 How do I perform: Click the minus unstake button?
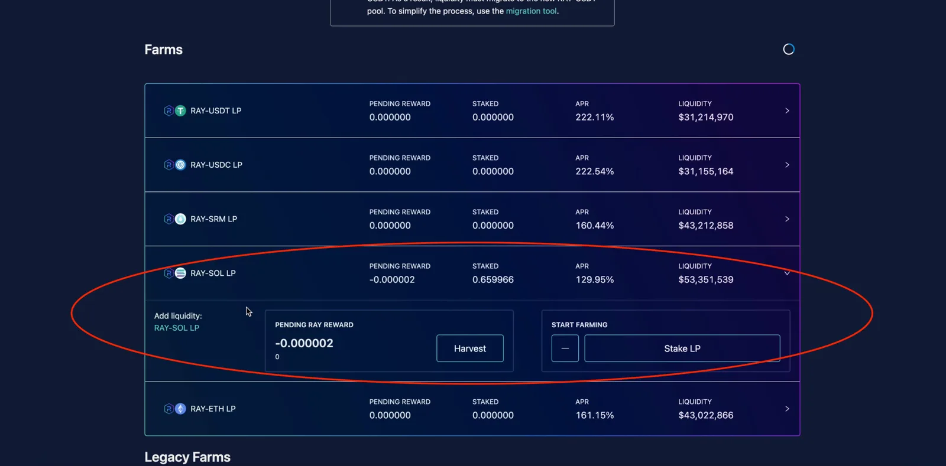[x=565, y=348]
